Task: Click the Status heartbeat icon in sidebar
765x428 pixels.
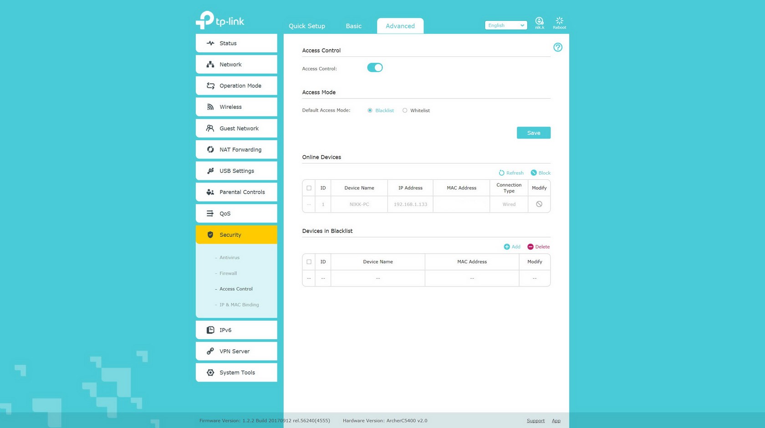Action: [x=210, y=43]
